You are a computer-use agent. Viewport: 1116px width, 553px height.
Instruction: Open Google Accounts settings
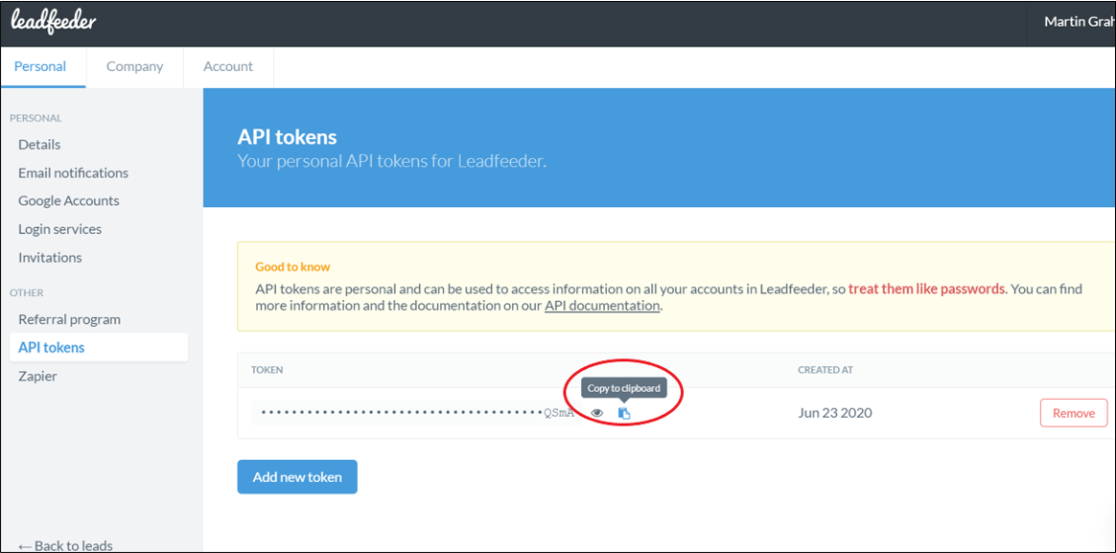point(68,200)
